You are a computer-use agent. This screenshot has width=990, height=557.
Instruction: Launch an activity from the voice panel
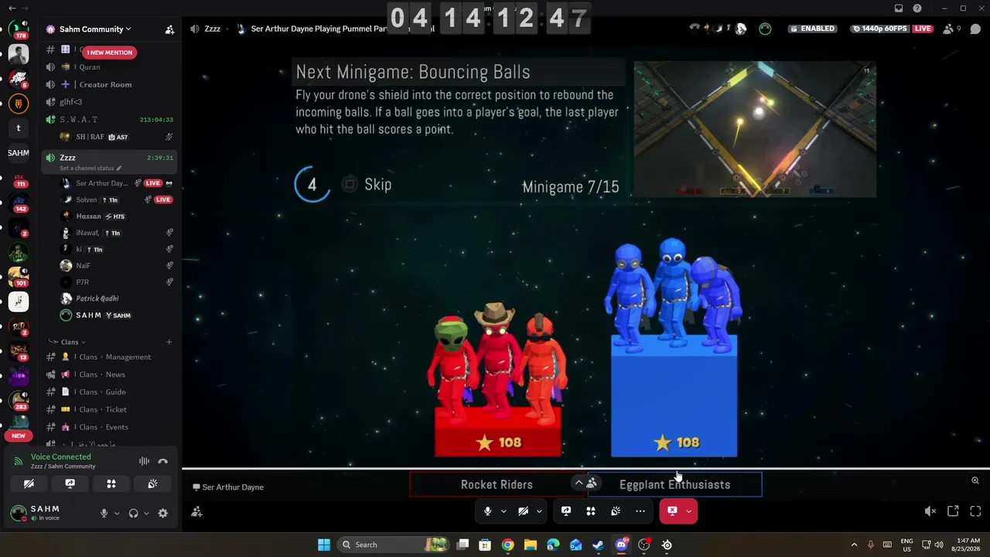[111, 484]
